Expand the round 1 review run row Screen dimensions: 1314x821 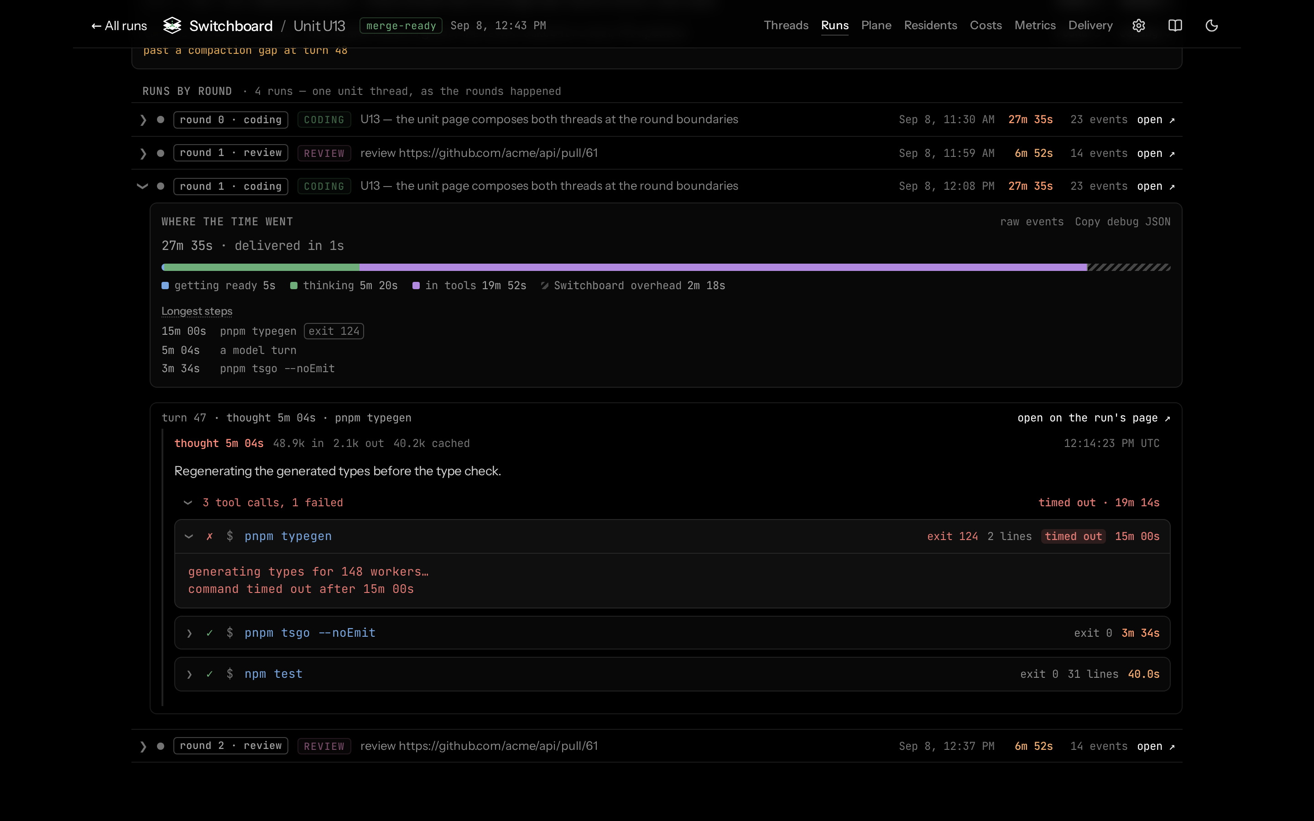[x=143, y=154]
